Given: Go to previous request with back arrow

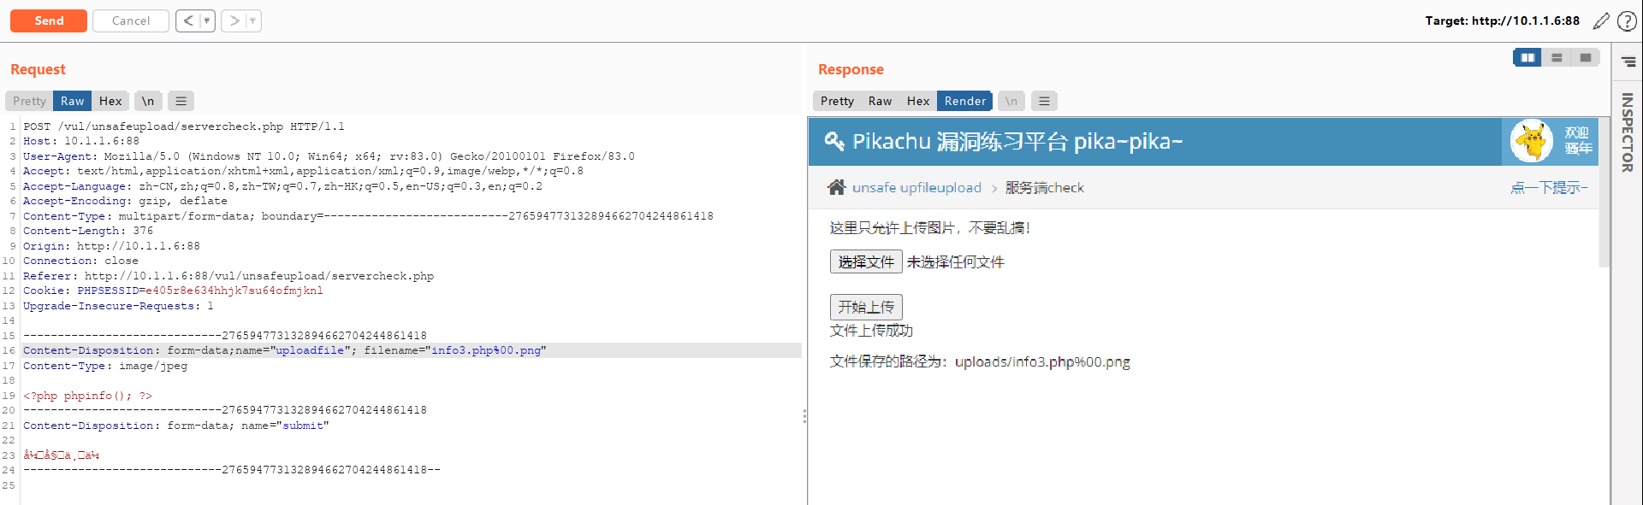Looking at the screenshot, I should pos(188,21).
